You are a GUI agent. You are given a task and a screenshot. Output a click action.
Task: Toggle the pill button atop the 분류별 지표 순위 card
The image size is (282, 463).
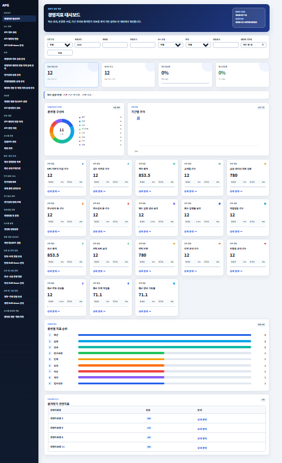pos(261,325)
